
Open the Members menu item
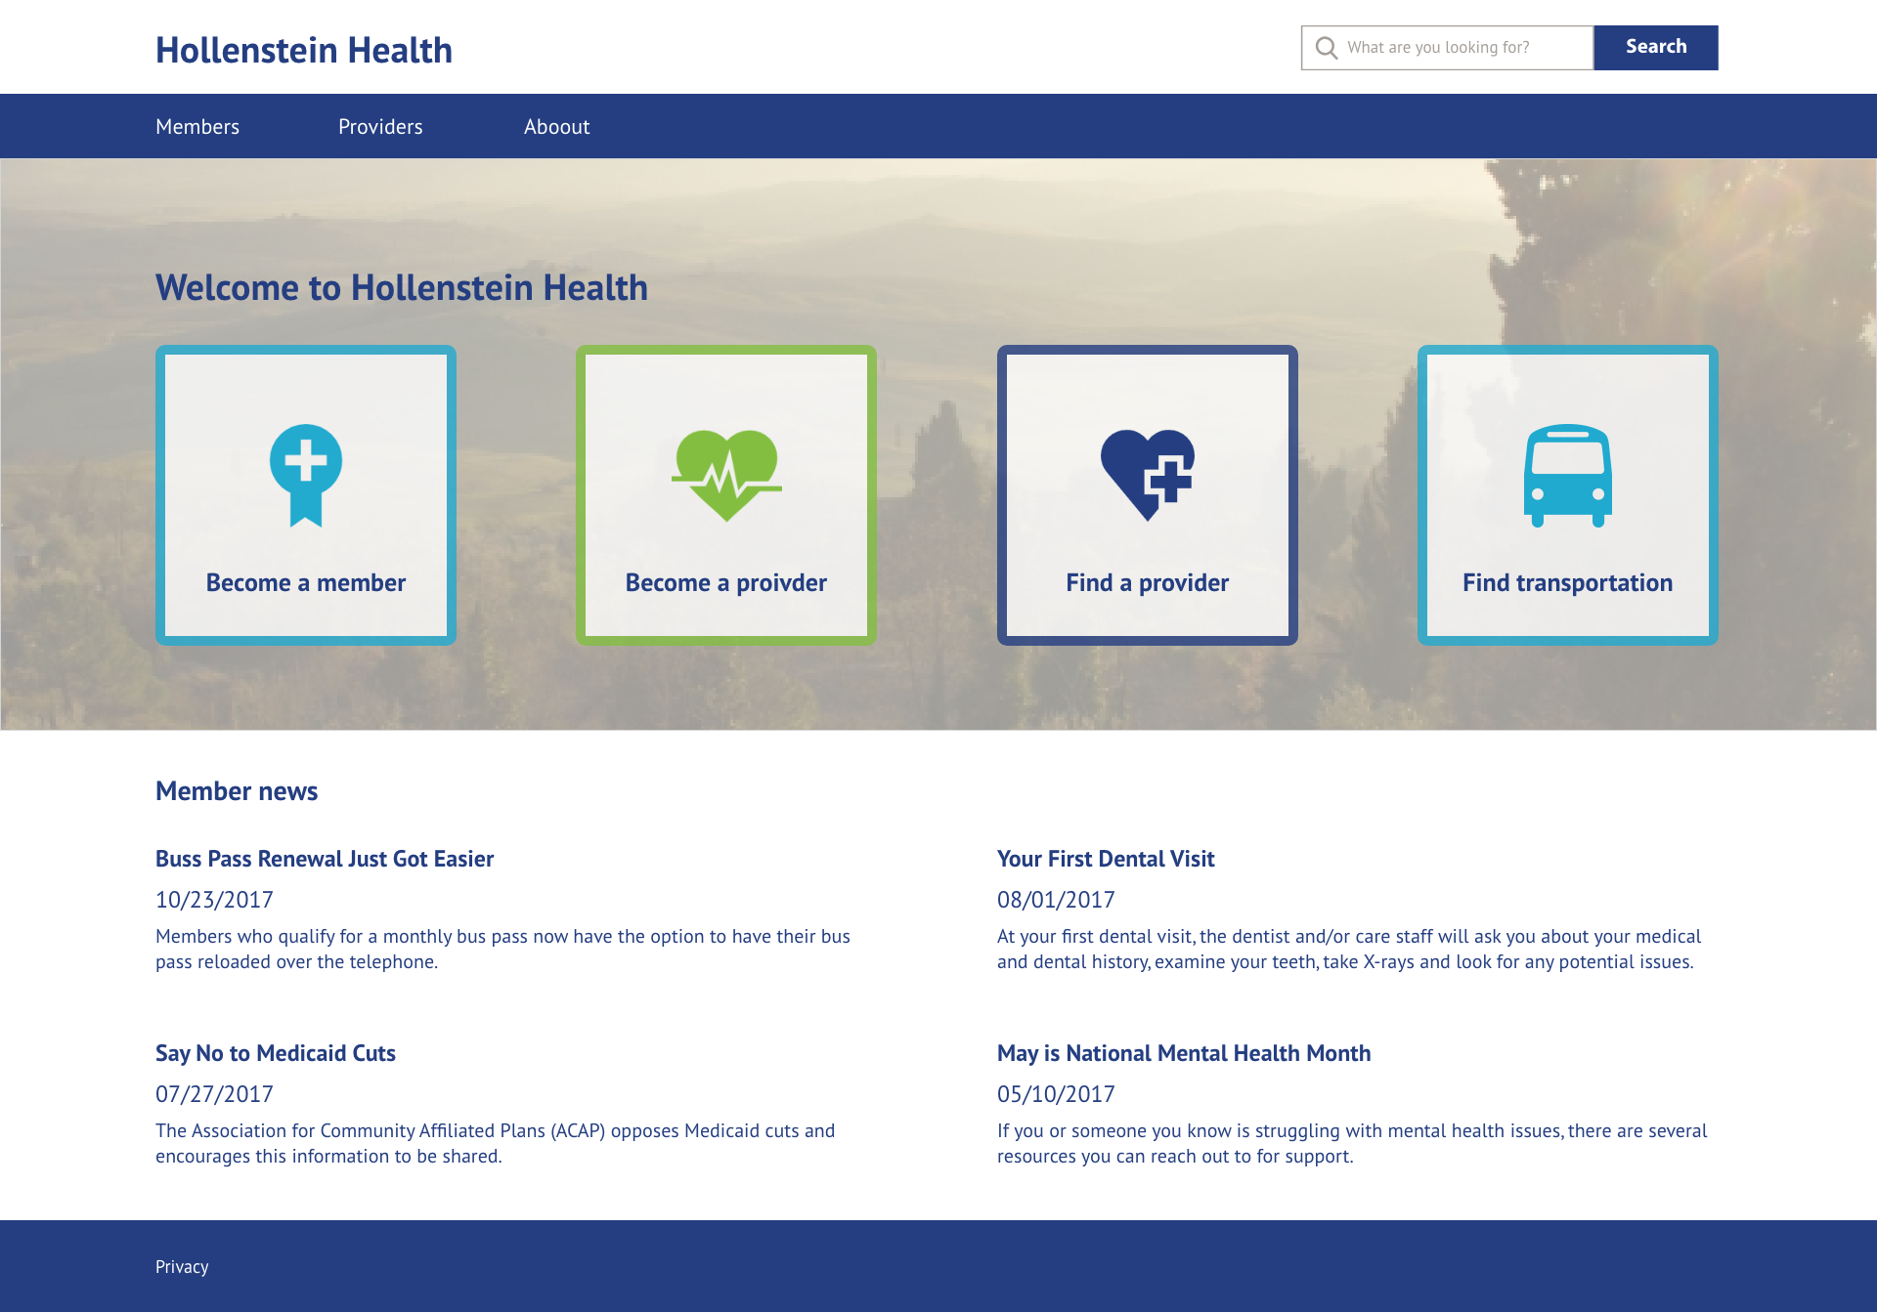(x=197, y=127)
